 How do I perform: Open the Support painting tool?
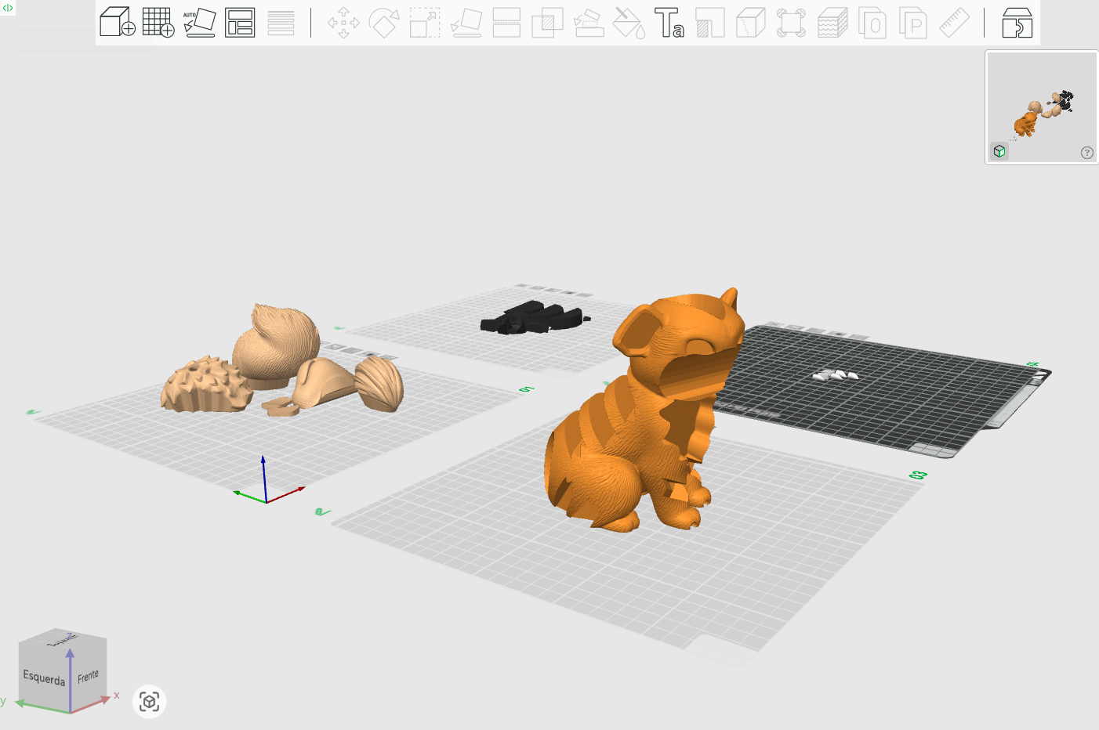(588, 23)
